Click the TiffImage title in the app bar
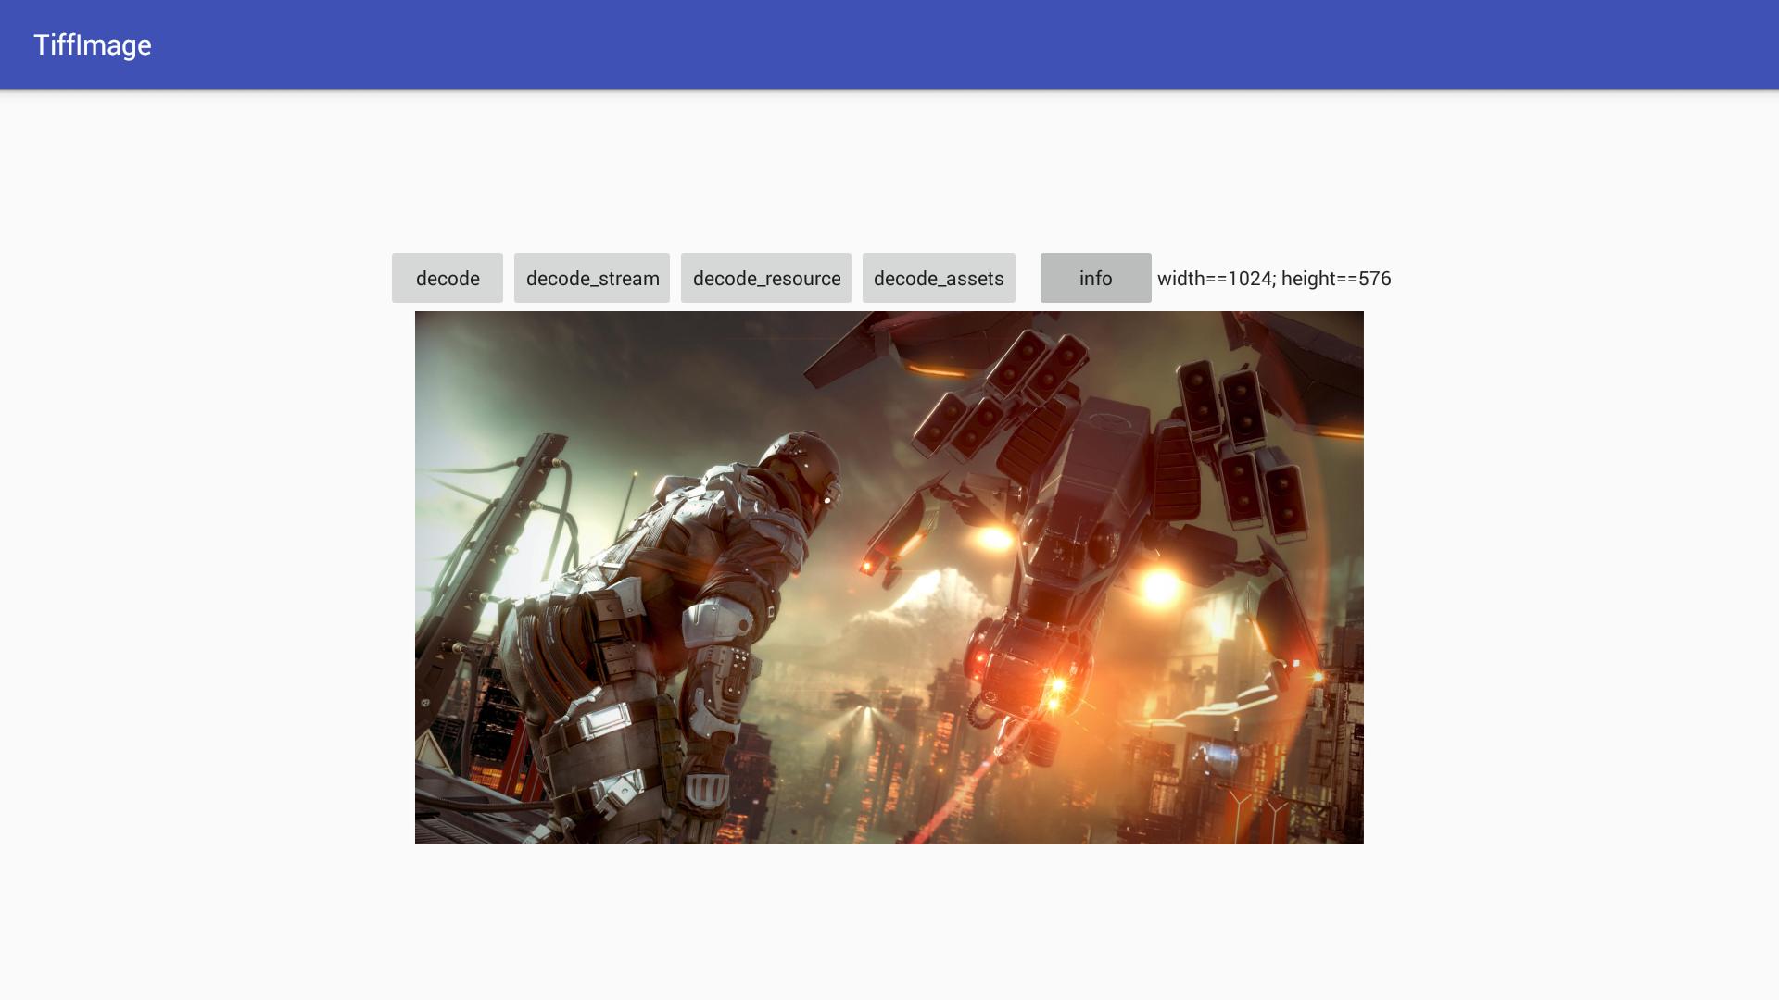This screenshot has width=1779, height=1000. point(93,44)
